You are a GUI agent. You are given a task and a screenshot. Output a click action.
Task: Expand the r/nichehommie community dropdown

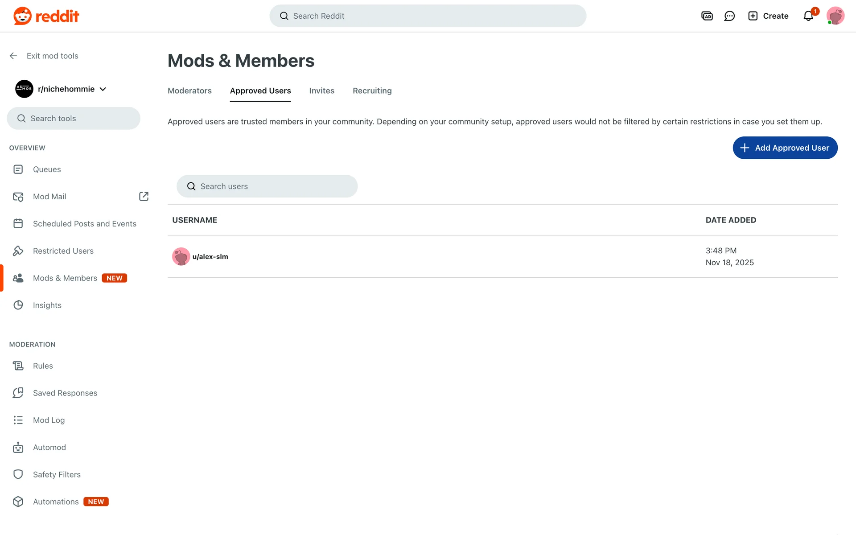click(x=103, y=89)
